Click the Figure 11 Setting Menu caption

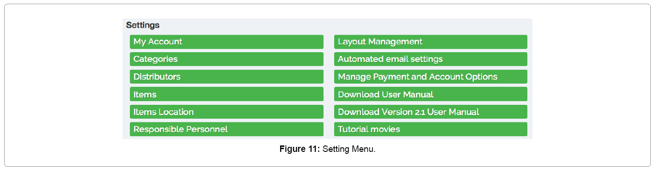point(327,149)
